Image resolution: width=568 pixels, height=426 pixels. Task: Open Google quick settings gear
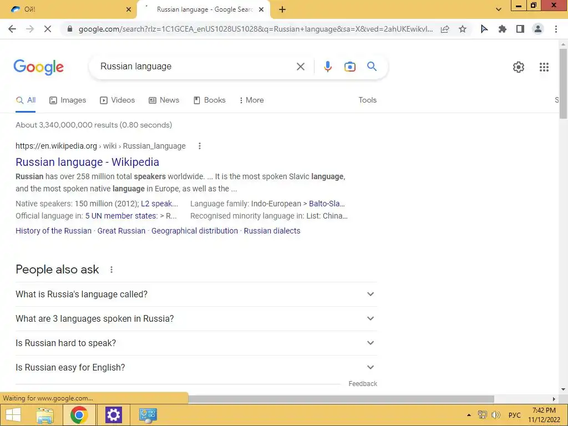(x=519, y=67)
